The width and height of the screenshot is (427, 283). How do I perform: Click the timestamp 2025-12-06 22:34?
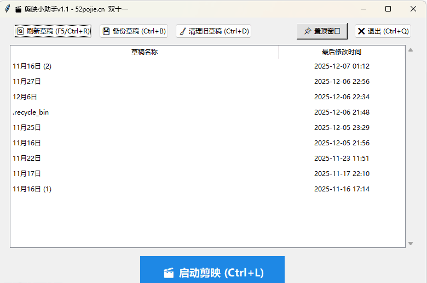tap(342, 97)
